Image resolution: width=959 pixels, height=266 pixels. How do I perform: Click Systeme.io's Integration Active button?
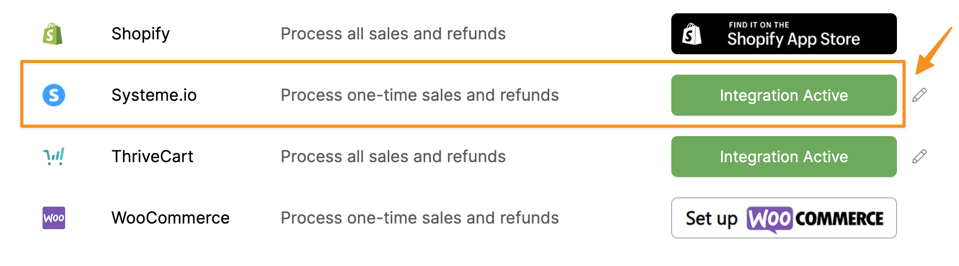(x=784, y=95)
